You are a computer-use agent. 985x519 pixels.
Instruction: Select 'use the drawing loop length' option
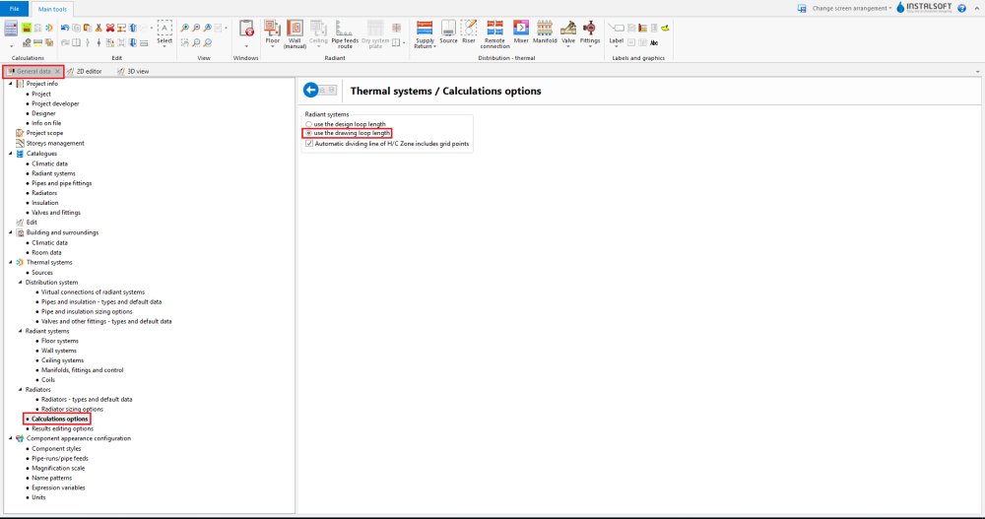tap(309, 133)
